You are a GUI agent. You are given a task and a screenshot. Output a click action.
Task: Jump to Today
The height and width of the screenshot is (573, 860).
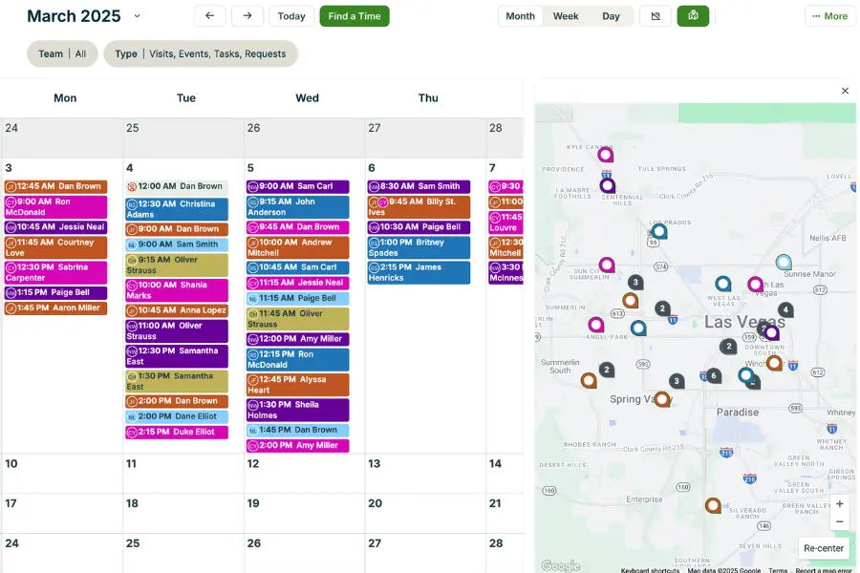[291, 16]
